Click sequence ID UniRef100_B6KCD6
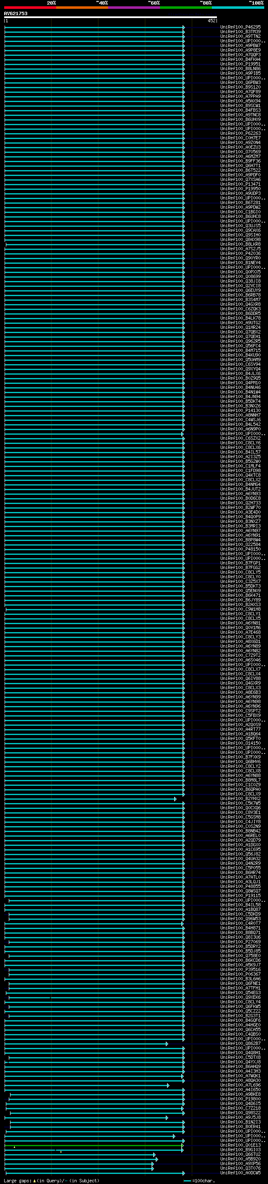268x1184 pixels. pos(240,960)
